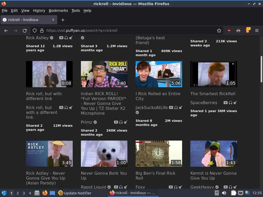Play the 0:08 Rick roll thumbnail
Image resolution: width=263 pixels, height=197 pixels.
(49, 74)
